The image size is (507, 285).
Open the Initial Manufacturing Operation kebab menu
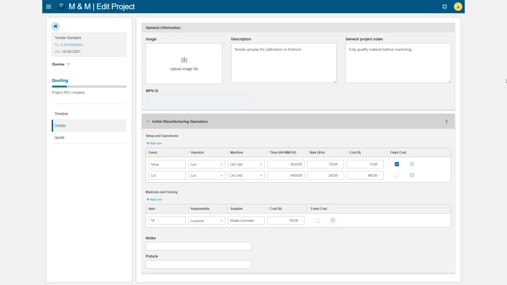pos(446,121)
